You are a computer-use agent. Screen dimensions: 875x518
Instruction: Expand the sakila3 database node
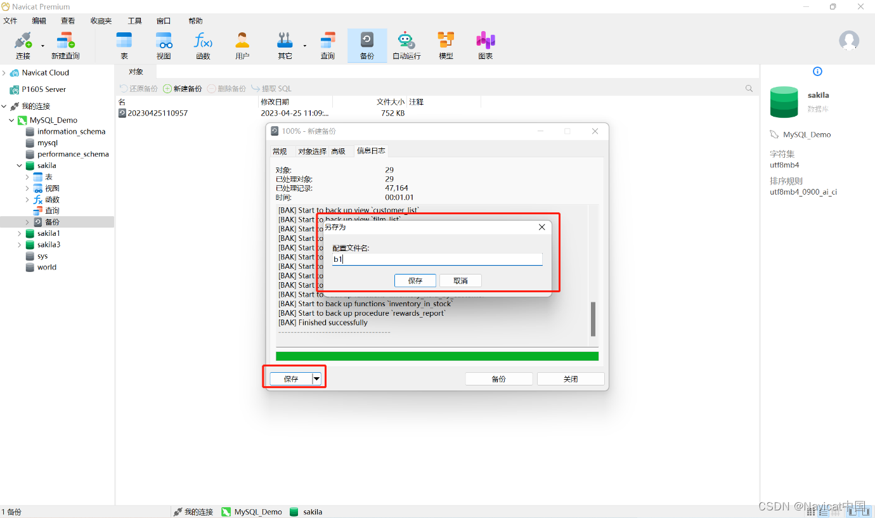coord(20,245)
